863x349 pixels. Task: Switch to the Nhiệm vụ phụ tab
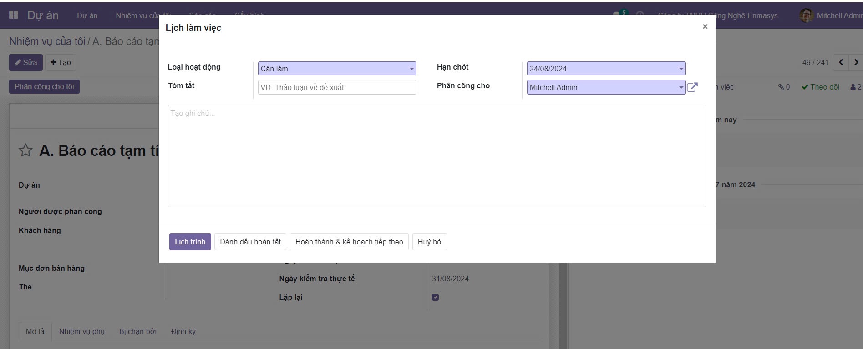pos(82,331)
